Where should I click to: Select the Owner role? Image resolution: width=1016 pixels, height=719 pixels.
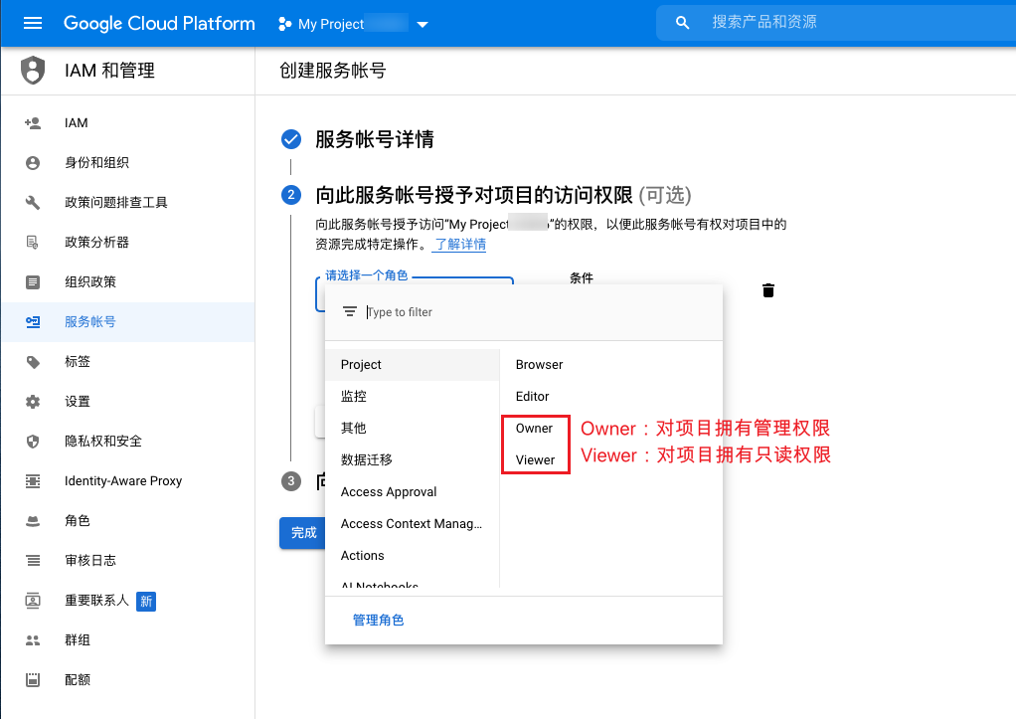534,429
